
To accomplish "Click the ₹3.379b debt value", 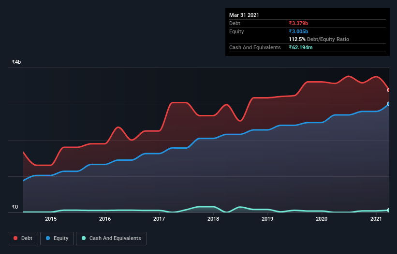I will [x=298, y=23].
